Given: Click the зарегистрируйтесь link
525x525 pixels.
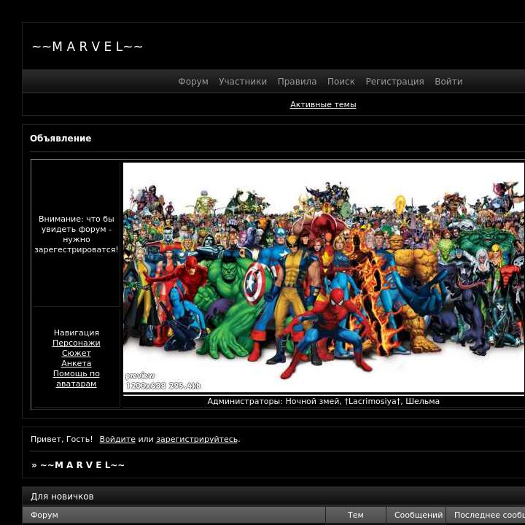Looking at the screenshot, I should pyautogui.click(x=197, y=439).
